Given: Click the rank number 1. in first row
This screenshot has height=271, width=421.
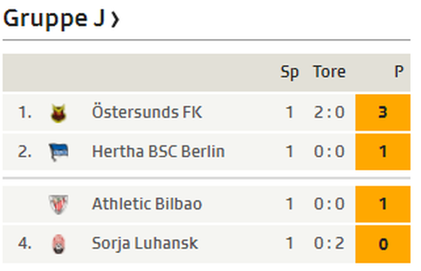Looking at the screenshot, I should 25,113.
